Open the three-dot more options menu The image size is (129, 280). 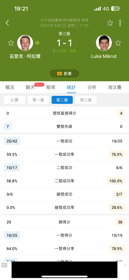point(120,23)
